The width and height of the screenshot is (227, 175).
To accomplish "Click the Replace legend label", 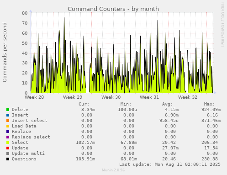I will coord(21,132).
